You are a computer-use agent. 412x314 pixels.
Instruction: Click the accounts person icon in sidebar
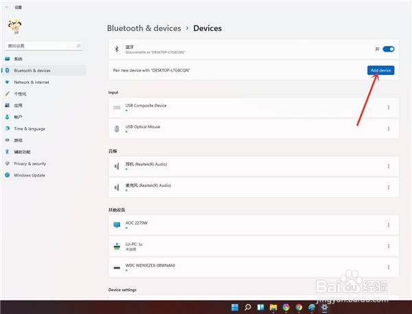click(7, 117)
